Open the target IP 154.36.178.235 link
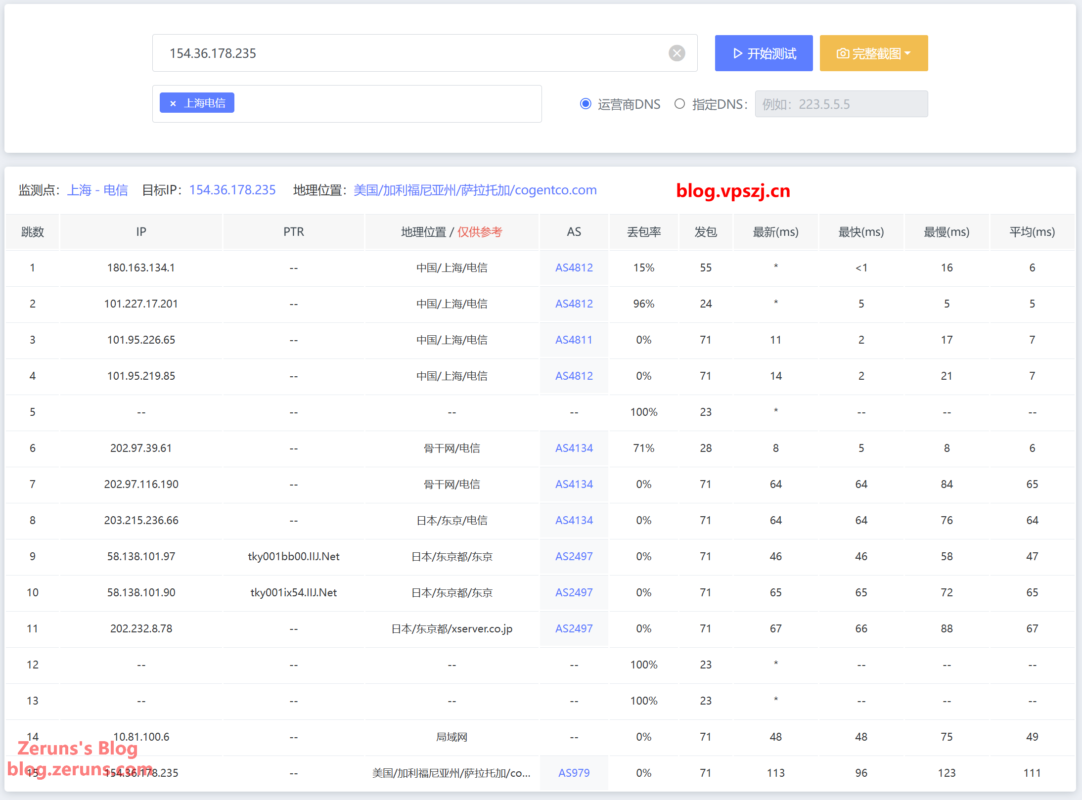This screenshot has height=800, width=1082. coord(232,190)
